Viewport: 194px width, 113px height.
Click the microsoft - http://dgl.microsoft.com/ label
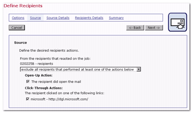coord(59,99)
